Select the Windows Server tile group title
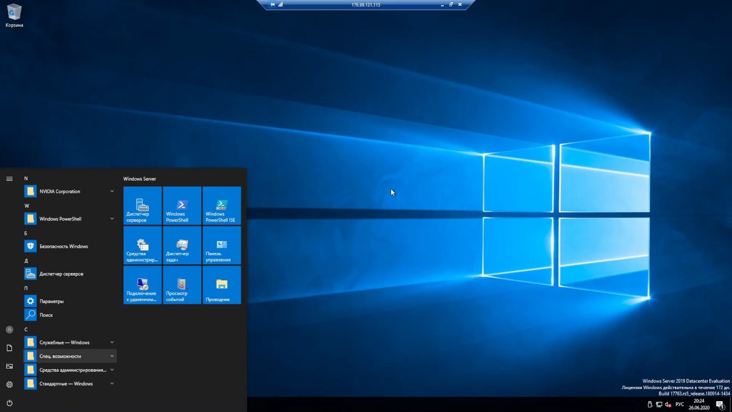 [140, 179]
